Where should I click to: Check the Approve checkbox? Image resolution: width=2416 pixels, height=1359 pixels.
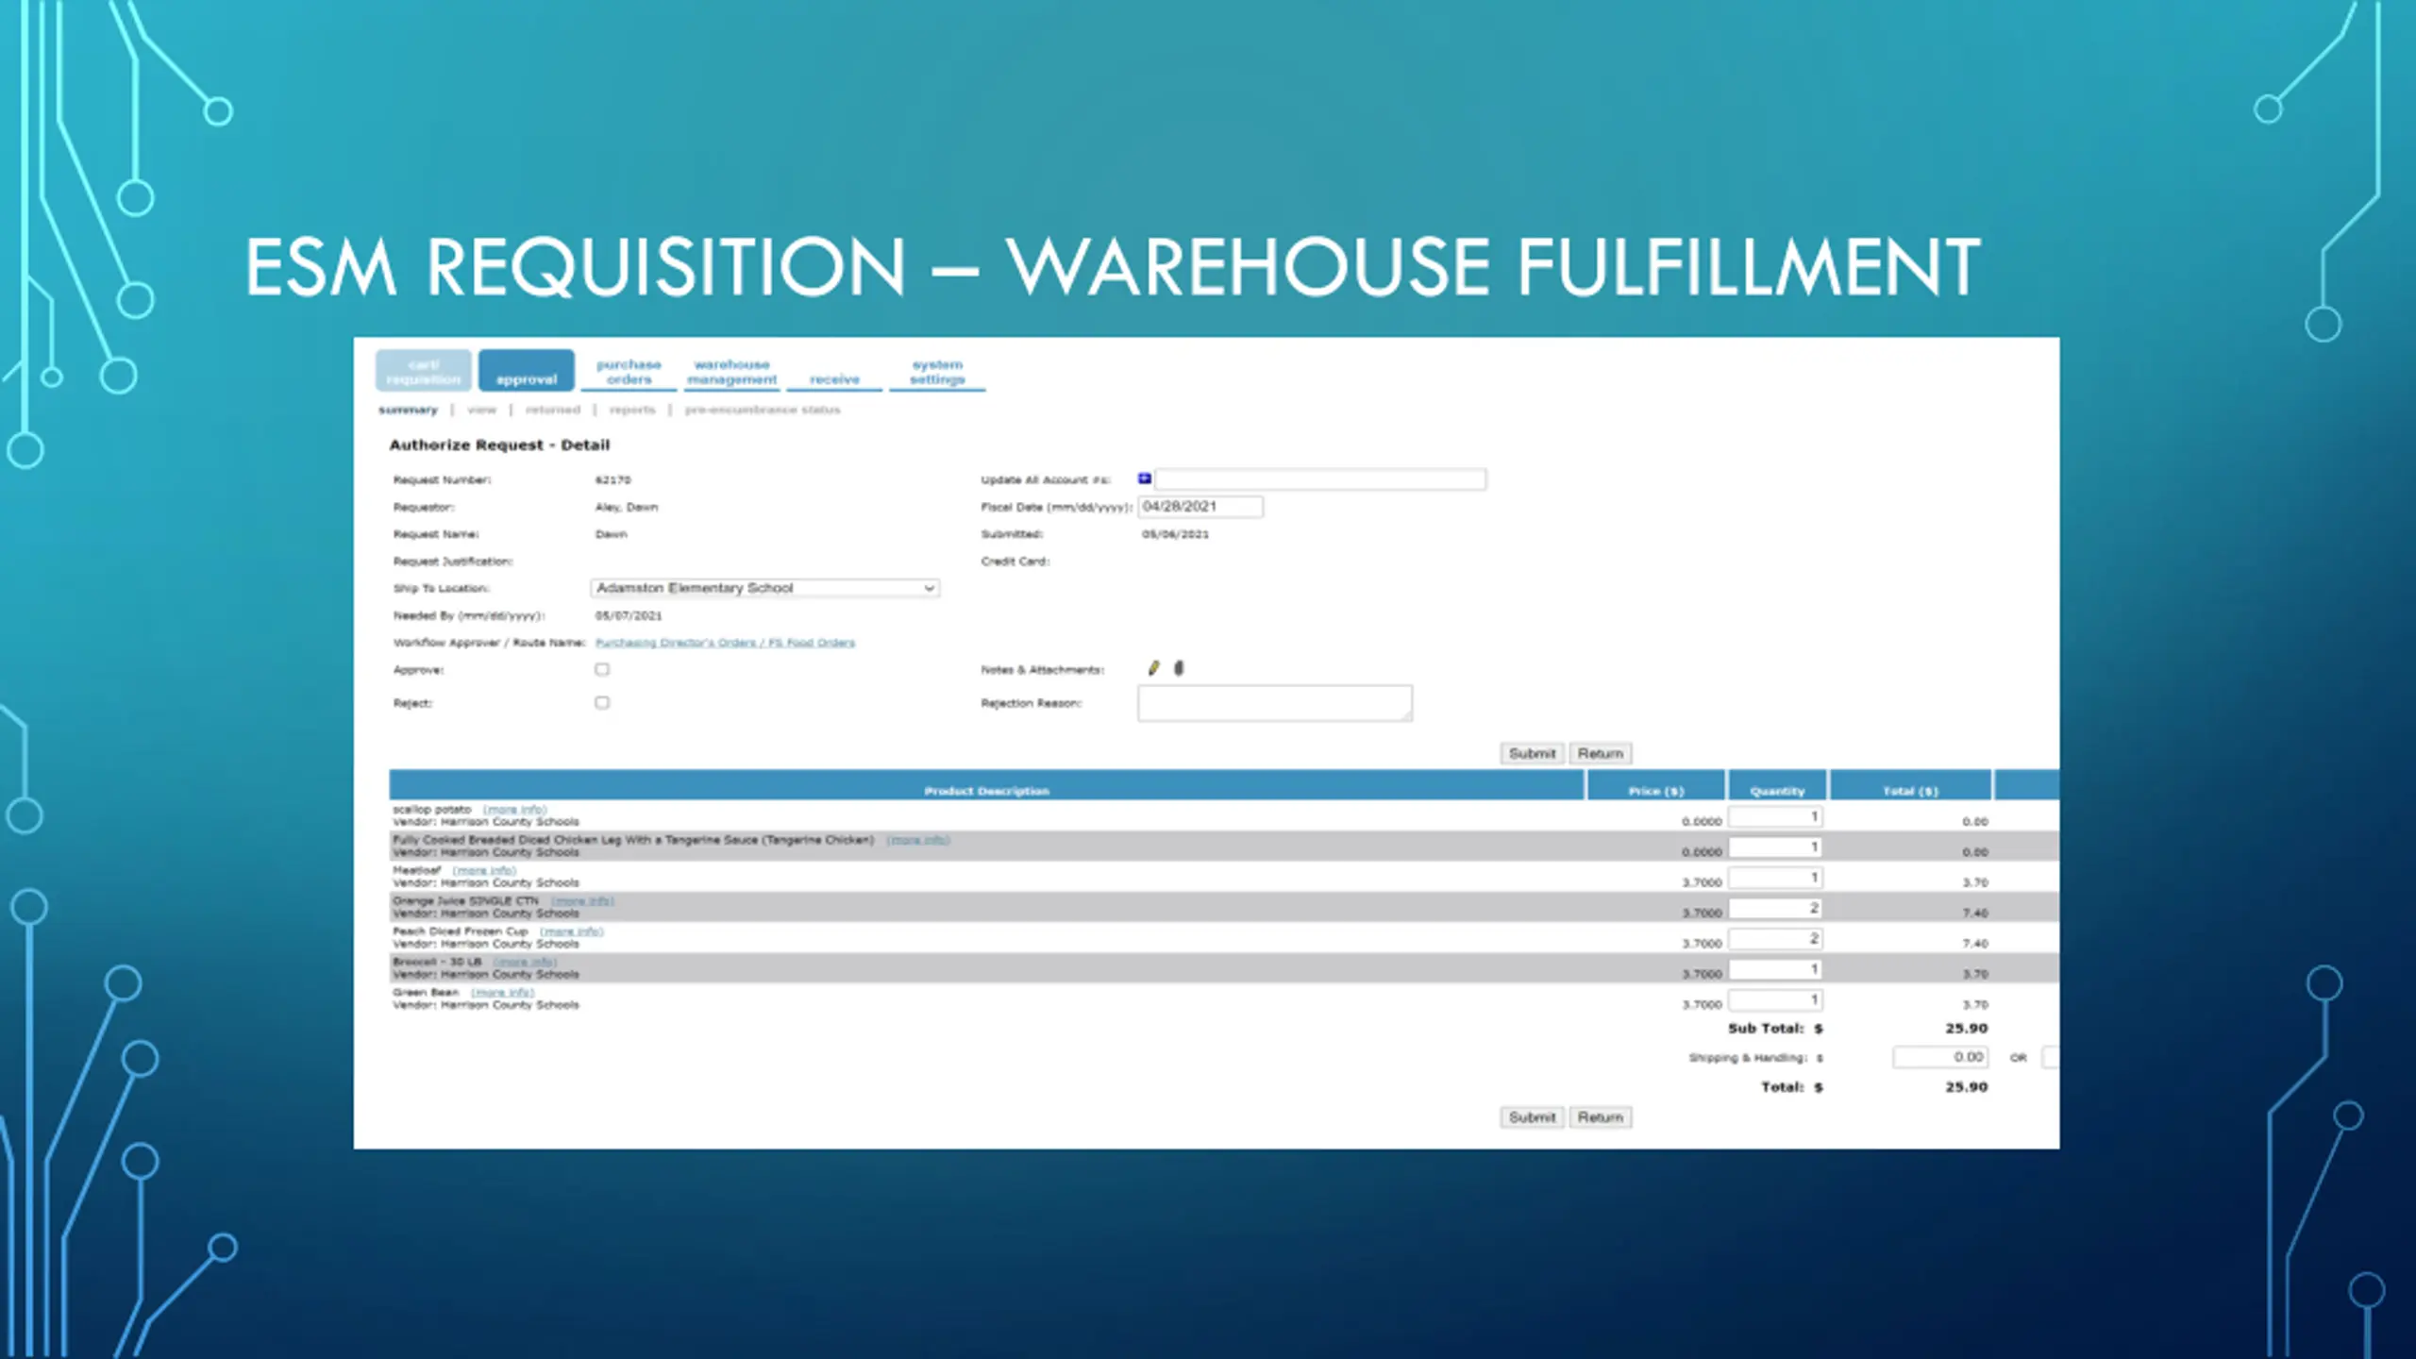pos(602,669)
